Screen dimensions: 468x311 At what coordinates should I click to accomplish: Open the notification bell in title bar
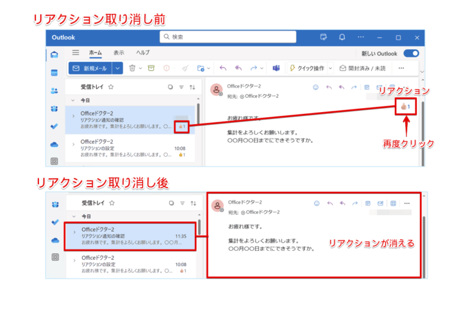click(342, 37)
